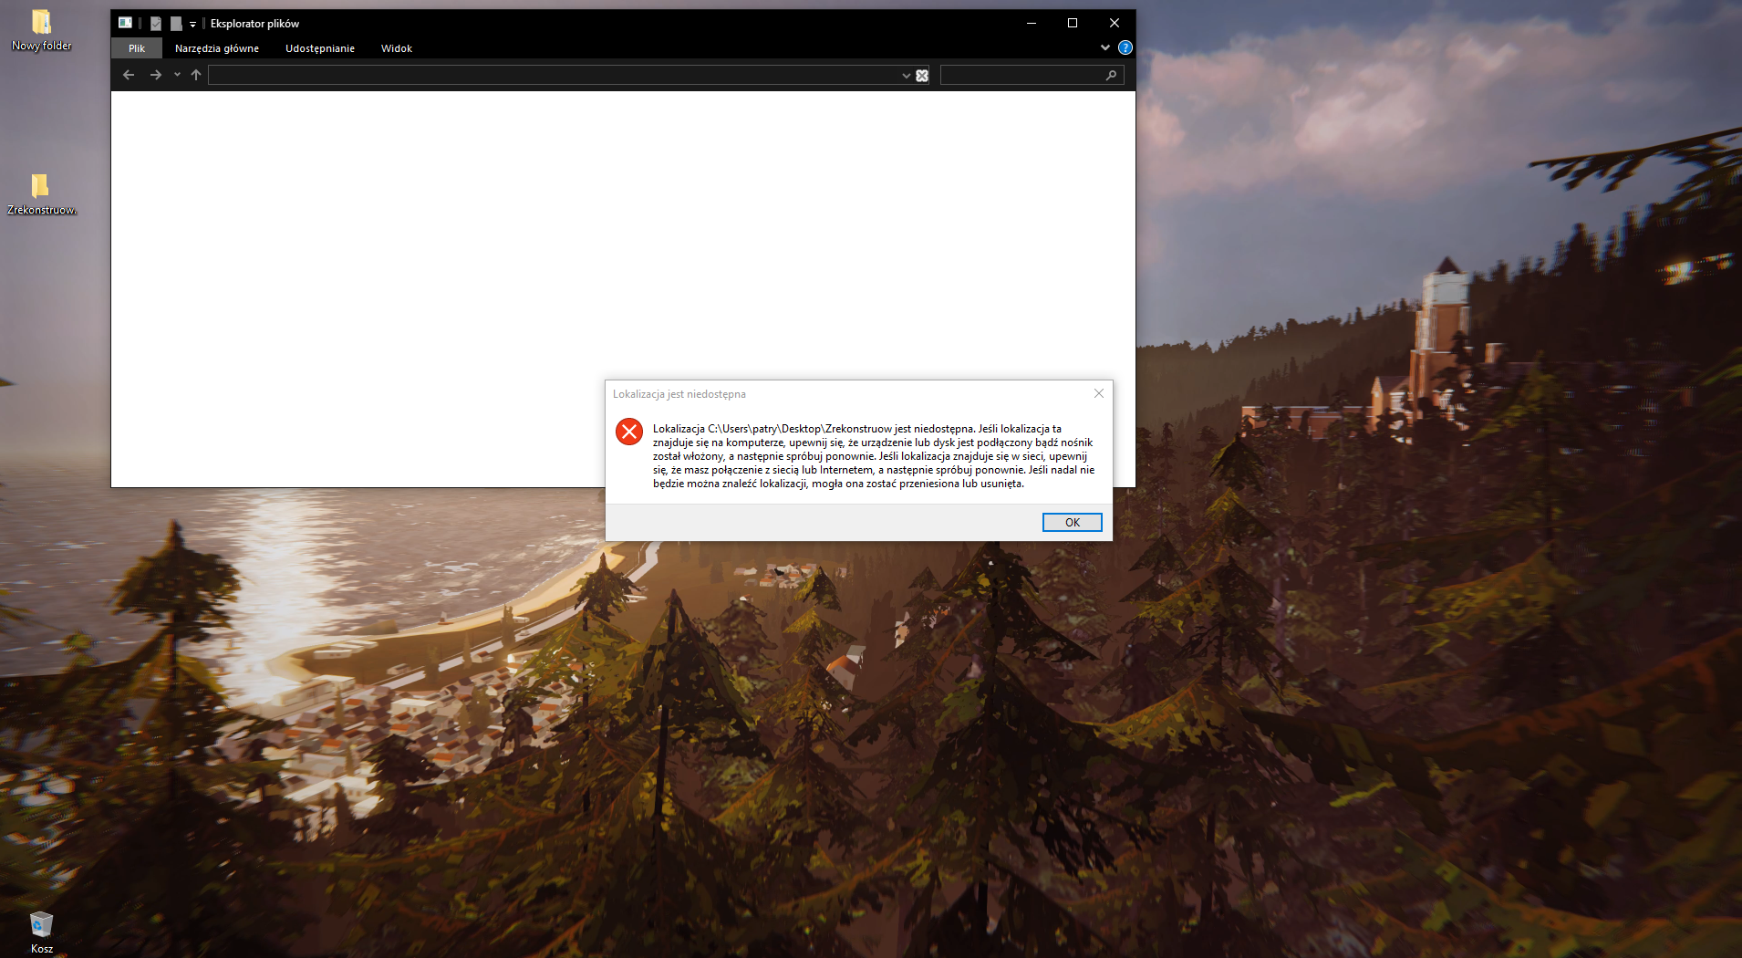Maximize the Eksplorator plików window
Viewport: 1742px width, 958px height.
pos(1073,23)
